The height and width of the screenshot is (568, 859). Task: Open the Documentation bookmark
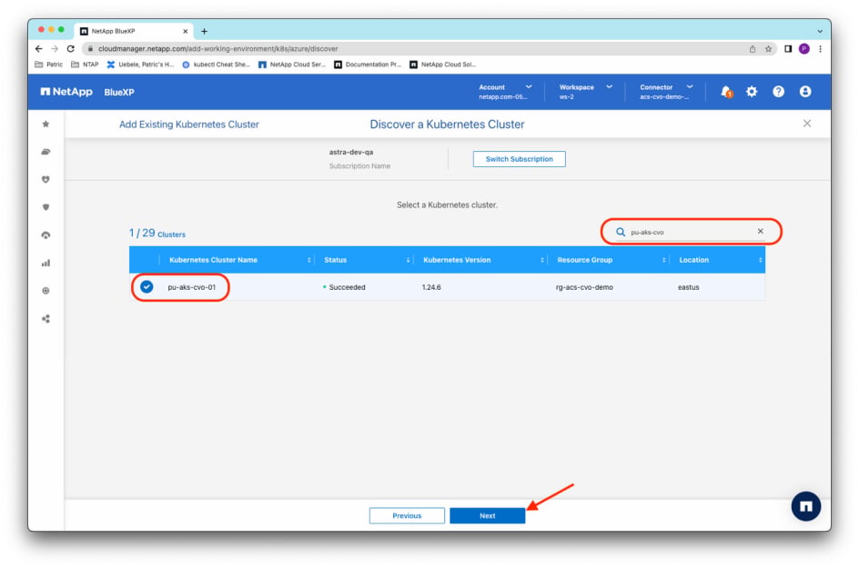[368, 65]
